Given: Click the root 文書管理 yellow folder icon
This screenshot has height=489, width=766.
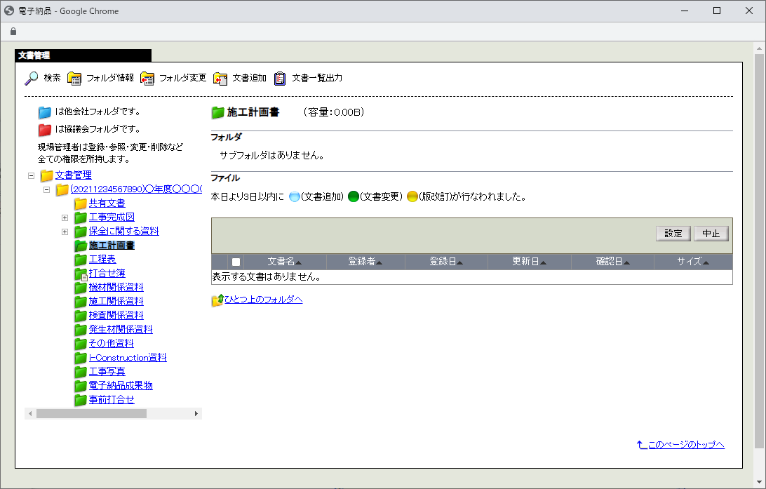Looking at the screenshot, I should 47,175.
